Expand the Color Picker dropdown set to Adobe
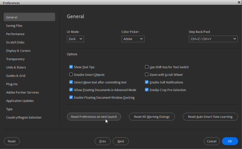The width and height of the screenshot is (242, 149). click(133, 39)
